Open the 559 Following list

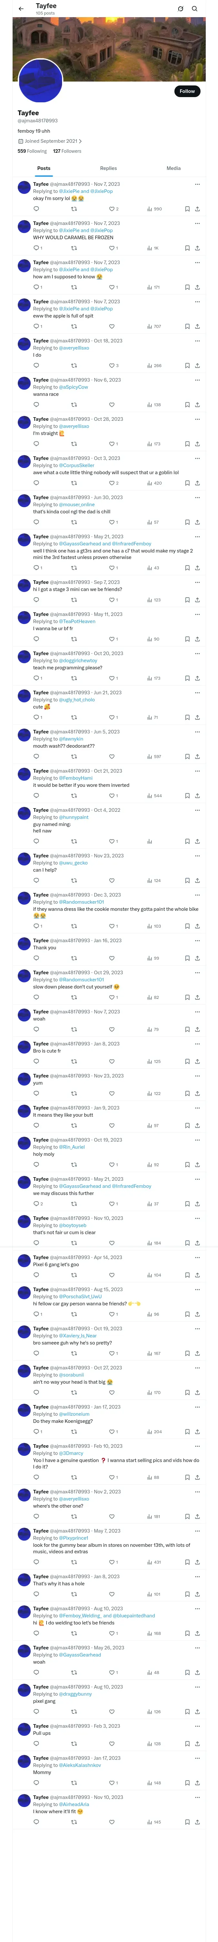coord(32,151)
